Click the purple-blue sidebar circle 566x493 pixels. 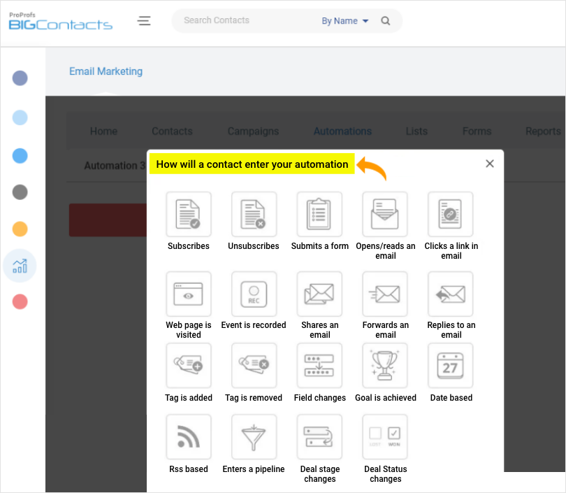tap(20, 78)
